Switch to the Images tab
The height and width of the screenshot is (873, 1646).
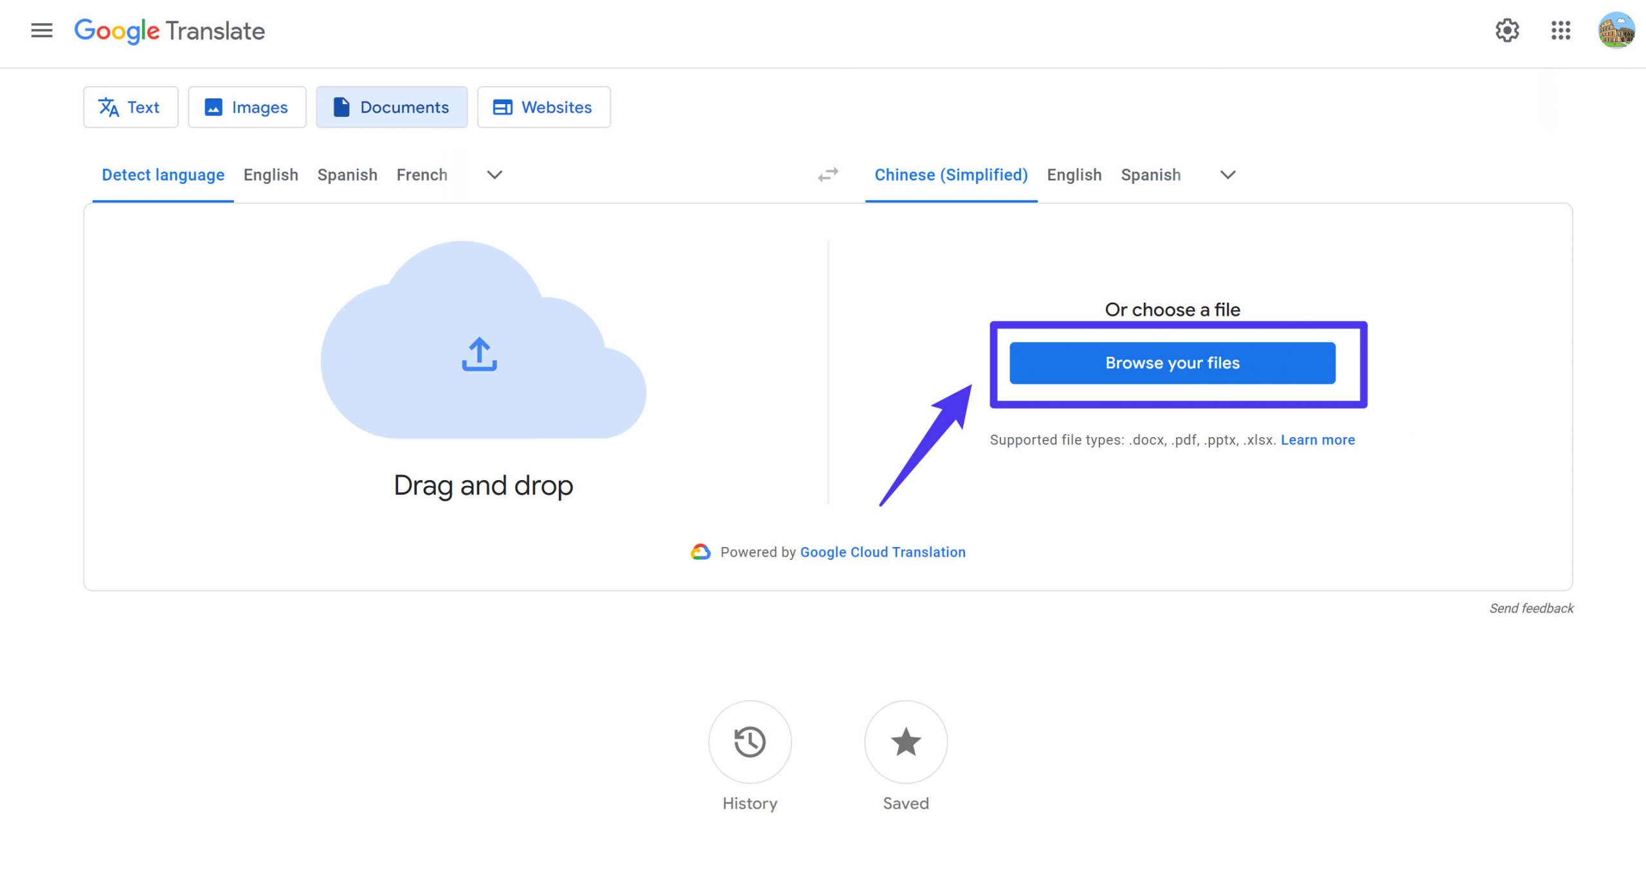pyautogui.click(x=247, y=107)
